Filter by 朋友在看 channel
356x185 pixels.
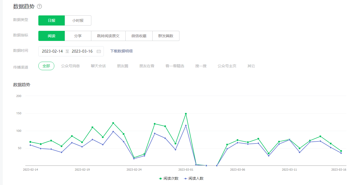[x=147, y=66]
